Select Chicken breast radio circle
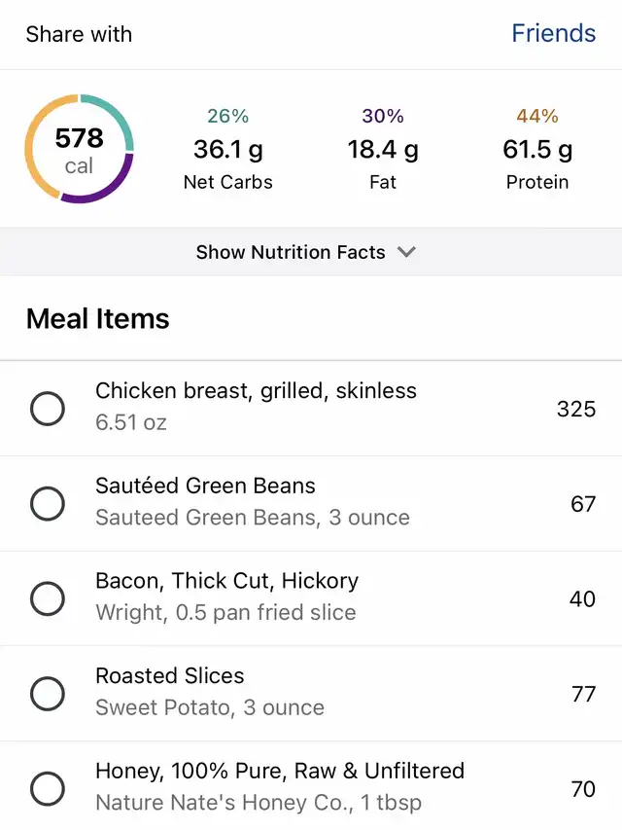The height and width of the screenshot is (830, 622). tap(48, 409)
